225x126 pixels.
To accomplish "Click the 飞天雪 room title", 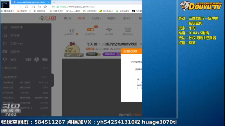I will [111, 44].
